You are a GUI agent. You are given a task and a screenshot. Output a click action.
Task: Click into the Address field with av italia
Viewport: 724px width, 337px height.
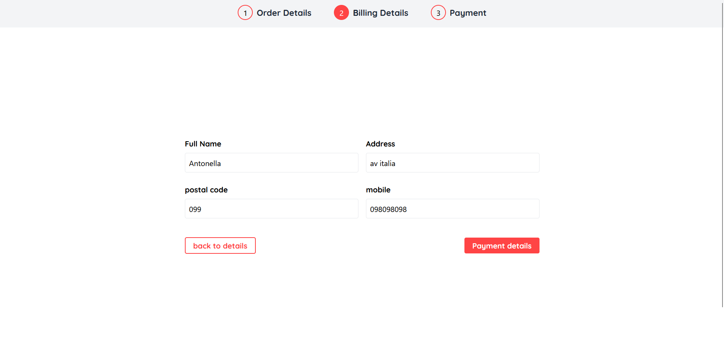pyautogui.click(x=452, y=163)
